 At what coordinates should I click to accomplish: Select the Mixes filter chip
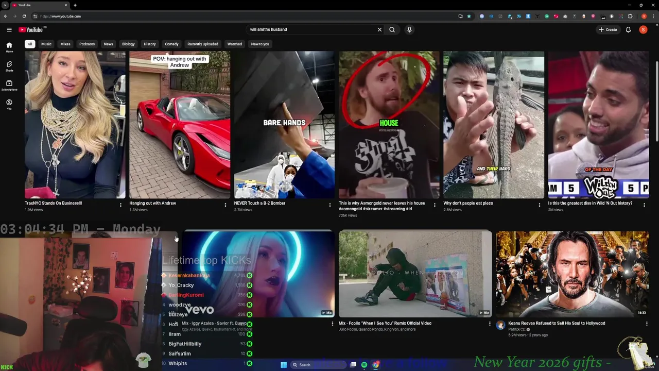click(x=65, y=44)
